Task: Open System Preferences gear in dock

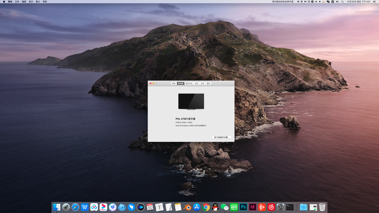Action: (x=281, y=207)
